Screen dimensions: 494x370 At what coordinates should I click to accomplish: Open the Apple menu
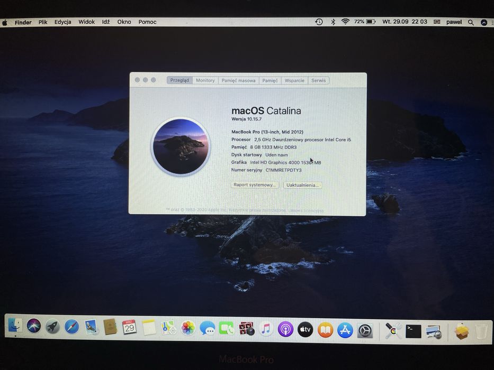5,22
